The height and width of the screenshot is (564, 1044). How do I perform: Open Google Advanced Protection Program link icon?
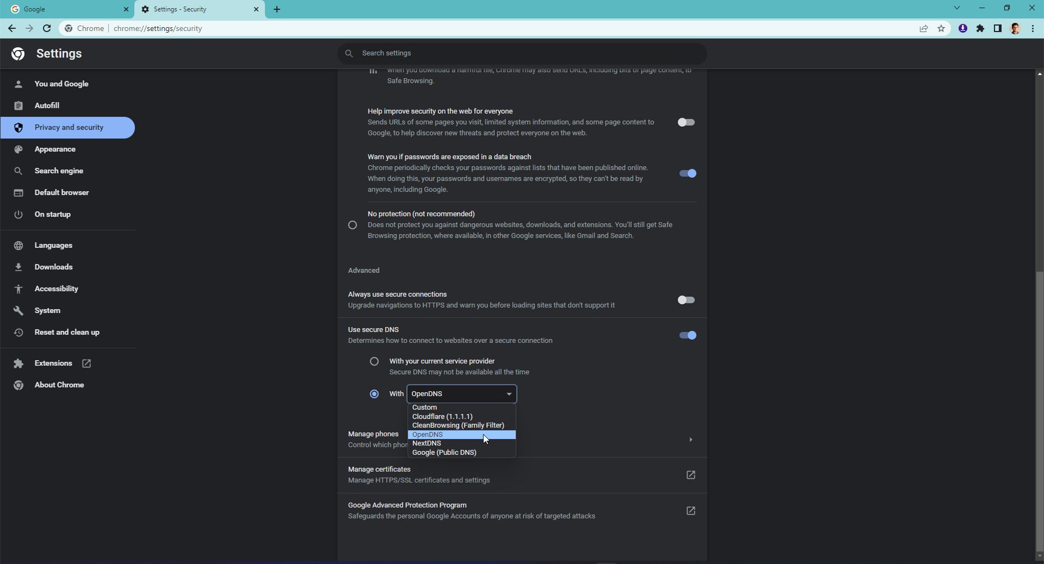click(x=690, y=511)
